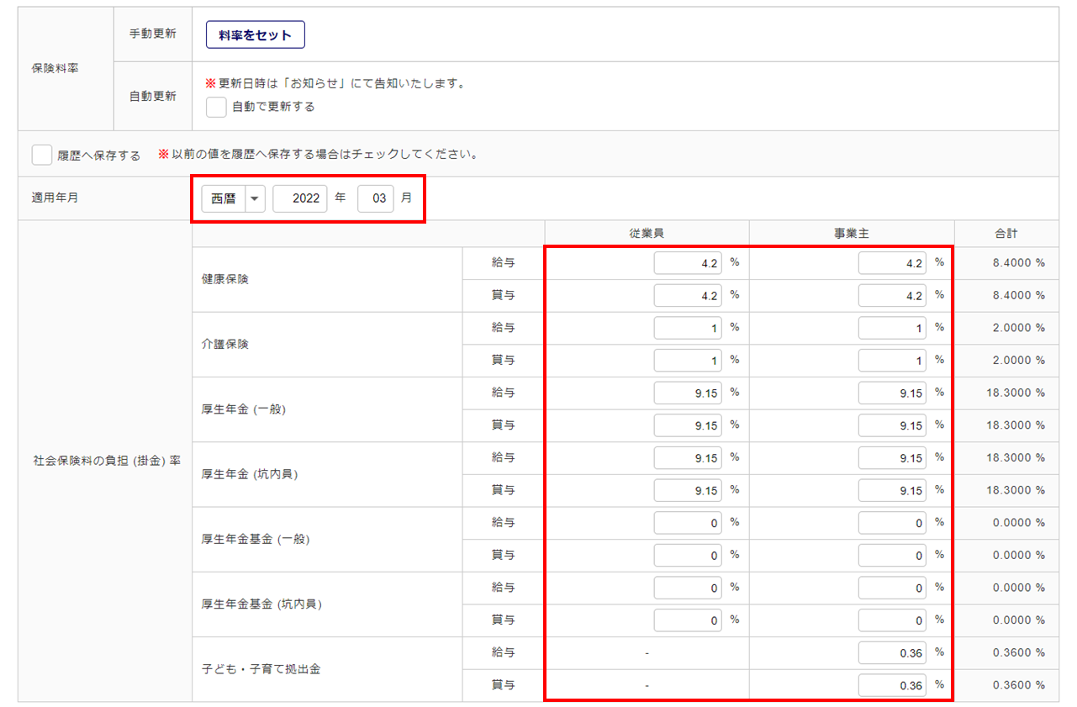Edit 子ども・子育て拠出金 給与 employer rate
The image size is (1077, 707).
[x=892, y=653]
